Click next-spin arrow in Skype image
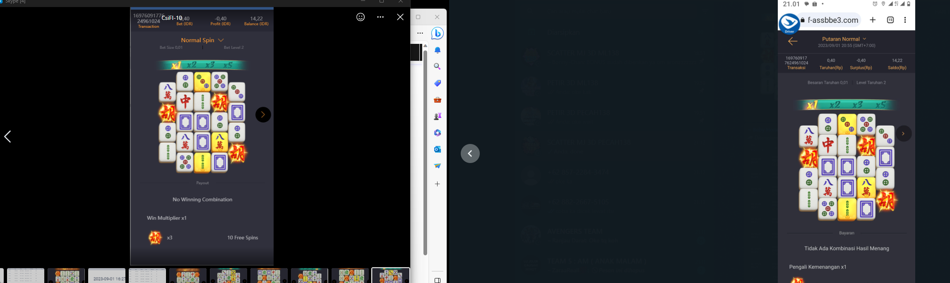The height and width of the screenshot is (283, 950). pyautogui.click(x=263, y=115)
